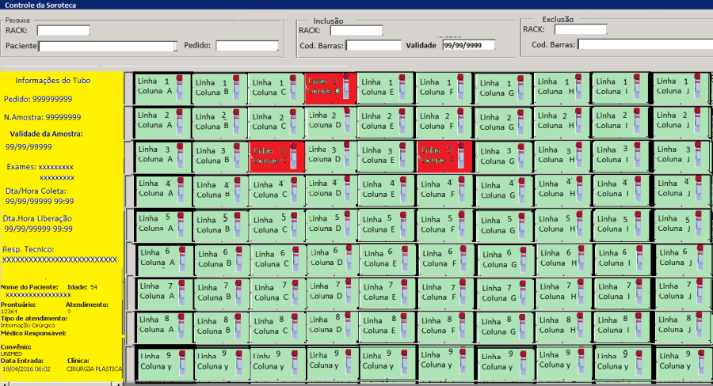Select cell Linha 7 Coluna J
The height and width of the screenshot is (386, 713).
[681, 293]
